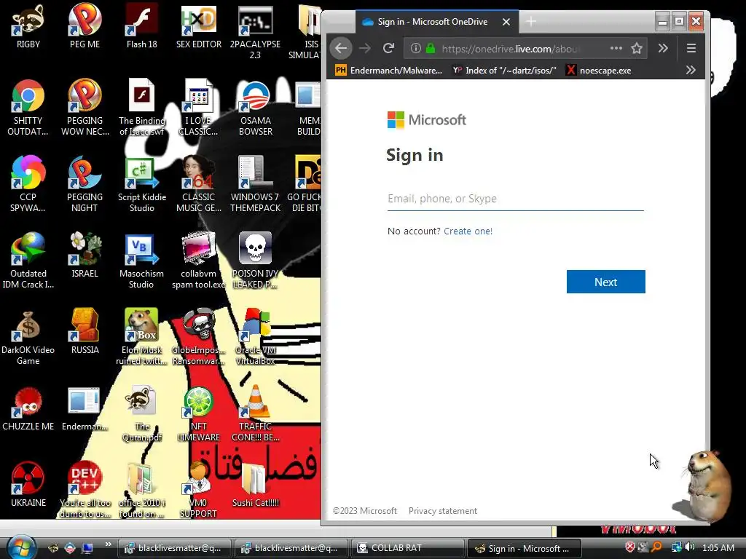
Task: Open the RIGBY desktop shortcut
Action: click(x=28, y=26)
